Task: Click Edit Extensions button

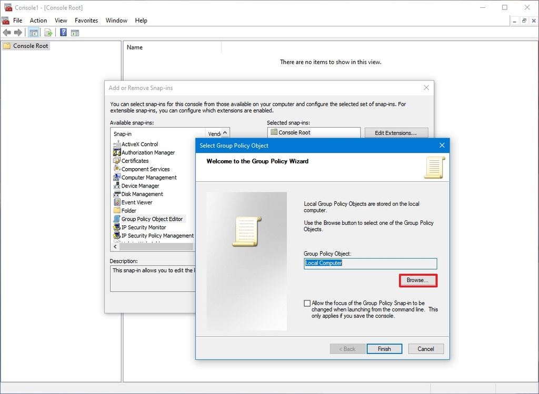Action: 396,132
